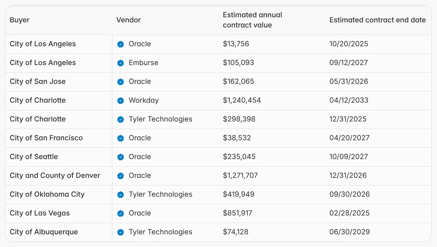Viewport: 437px width, 247px height.
Task: Click Estimated annual contract value header
Action: [x=252, y=20]
